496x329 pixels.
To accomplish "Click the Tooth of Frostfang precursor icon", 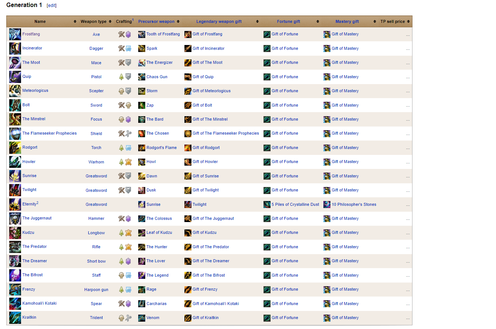I will (142, 34).
